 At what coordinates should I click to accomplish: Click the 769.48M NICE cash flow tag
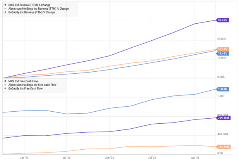(x=222, y=118)
